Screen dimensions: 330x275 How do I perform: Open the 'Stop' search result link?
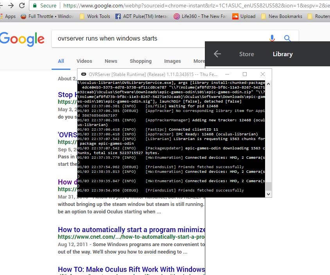(x=67, y=95)
